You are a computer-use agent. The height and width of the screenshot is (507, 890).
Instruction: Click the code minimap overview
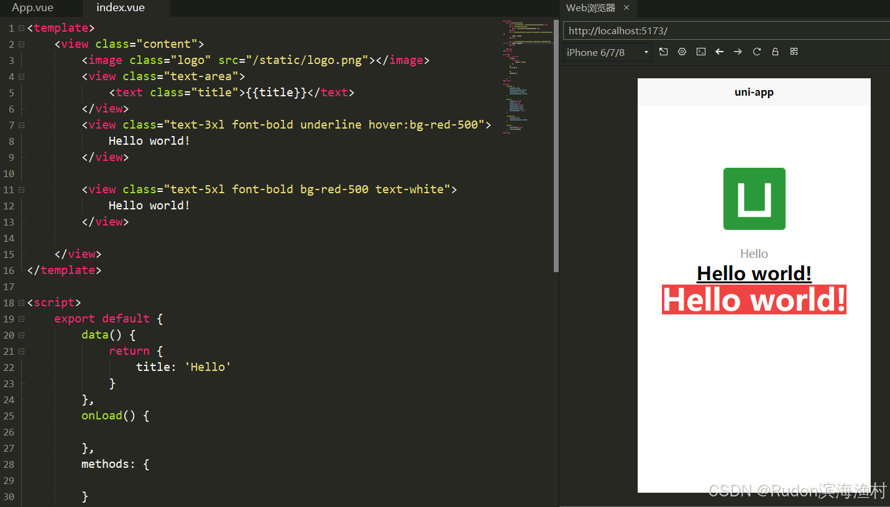click(x=527, y=76)
